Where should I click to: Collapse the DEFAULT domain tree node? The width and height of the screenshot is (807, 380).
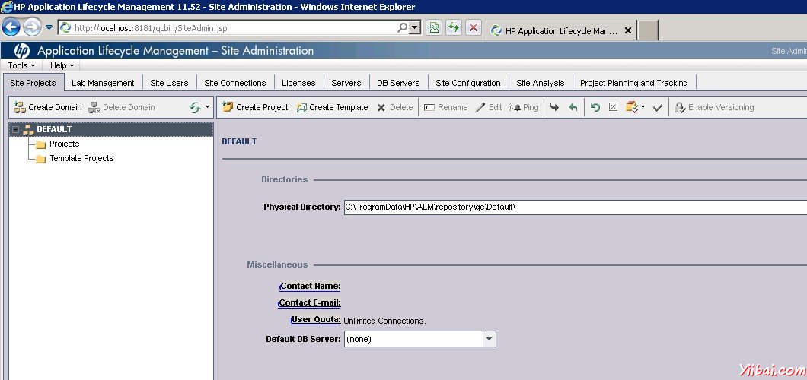(x=16, y=129)
